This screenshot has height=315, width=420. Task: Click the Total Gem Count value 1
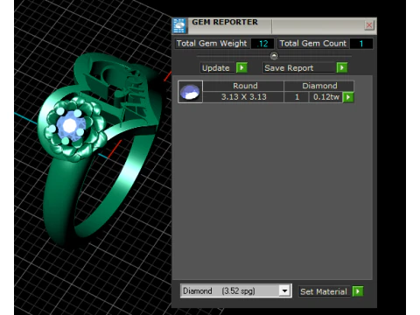pyautogui.click(x=361, y=44)
